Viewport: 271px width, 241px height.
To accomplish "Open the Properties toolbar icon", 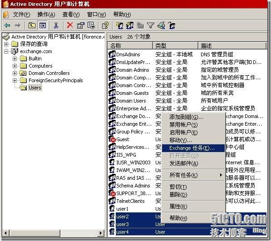I will (x=80, y=25).
